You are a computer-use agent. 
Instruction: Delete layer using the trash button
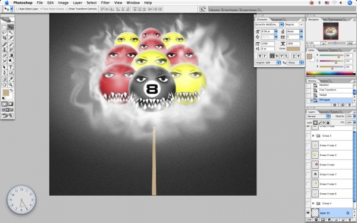coord(349,220)
